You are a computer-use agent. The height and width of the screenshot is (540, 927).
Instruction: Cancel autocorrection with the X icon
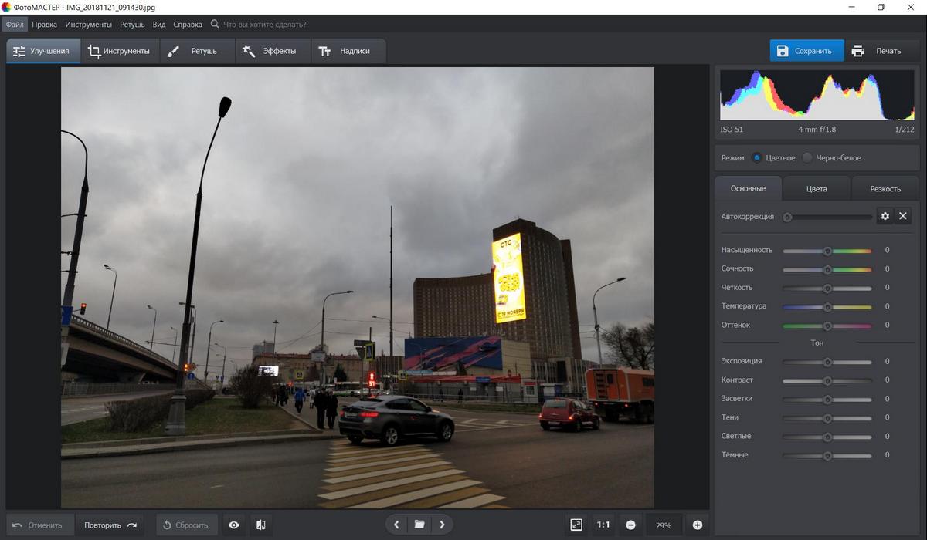tap(903, 216)
